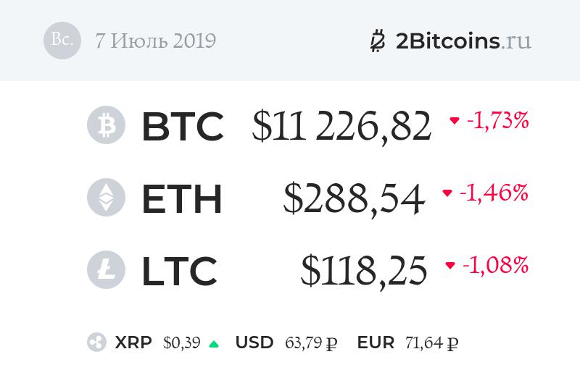Click the LTC ticker label

coord(178,271)
